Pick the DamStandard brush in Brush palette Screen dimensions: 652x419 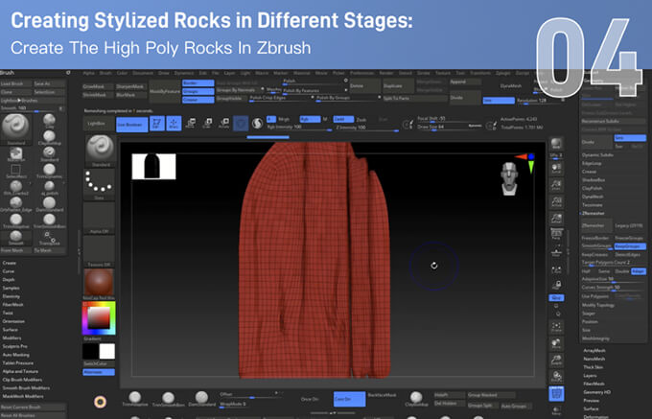click(x=50, y=203)
